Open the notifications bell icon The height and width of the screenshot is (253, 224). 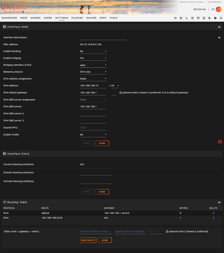coord(221,18)
